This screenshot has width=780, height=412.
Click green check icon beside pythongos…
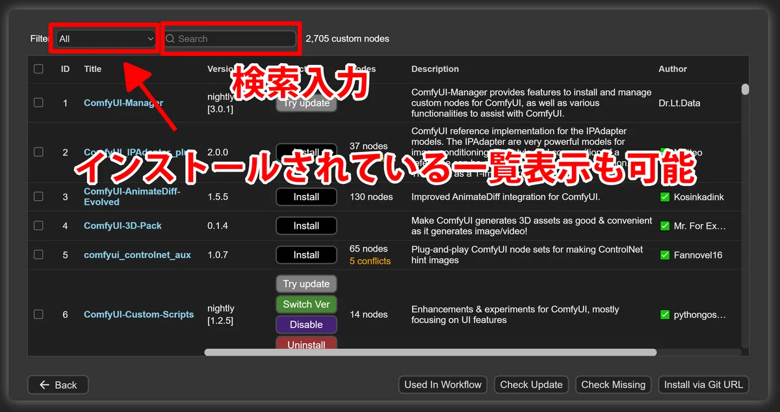tap(664, 315)
